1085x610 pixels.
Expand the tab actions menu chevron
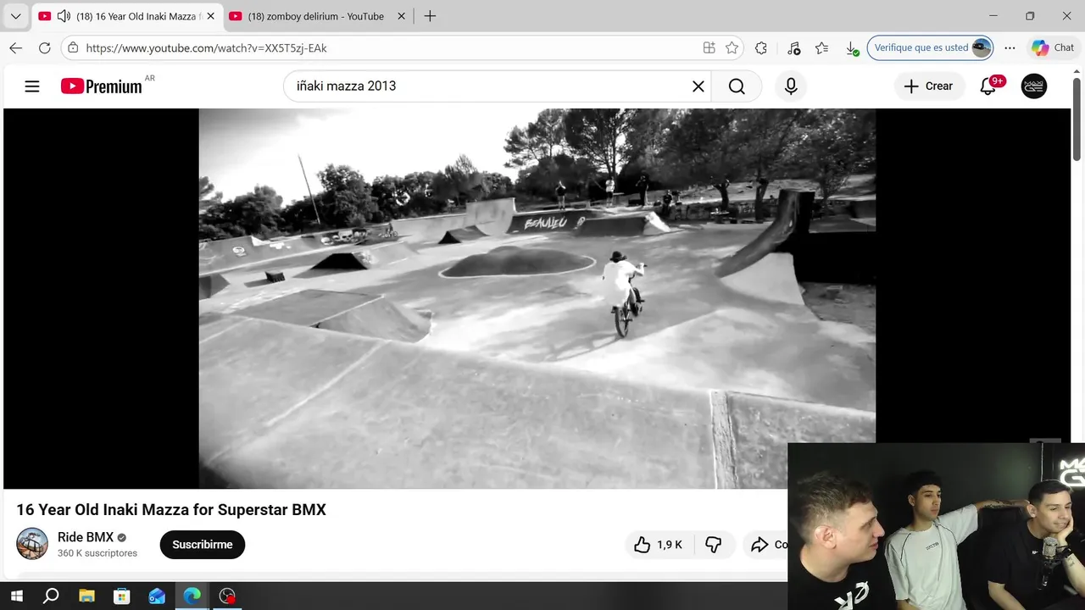(15, 16)
